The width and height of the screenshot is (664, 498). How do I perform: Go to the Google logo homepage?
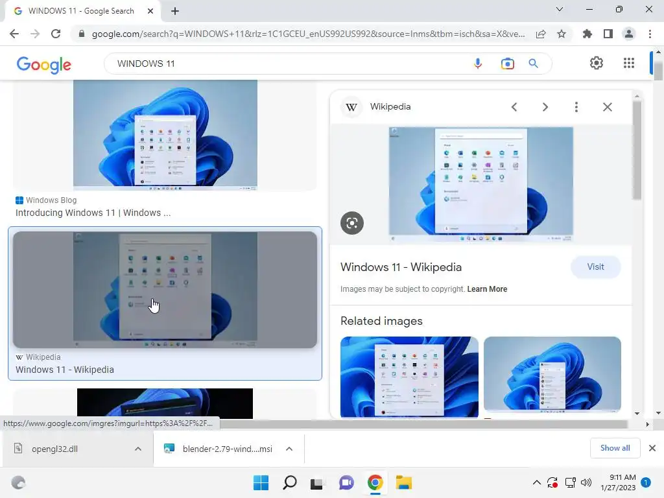click(44, 64)
